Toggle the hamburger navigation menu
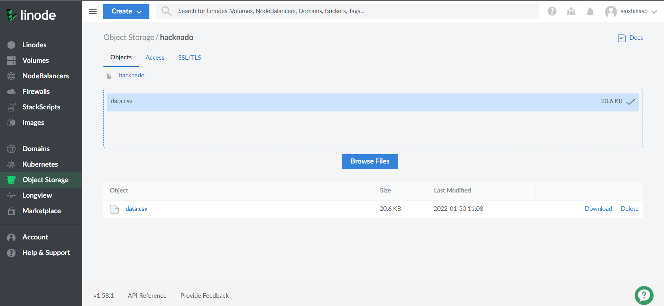The width and height of the screenshot is (664, 306). (93, 11)
